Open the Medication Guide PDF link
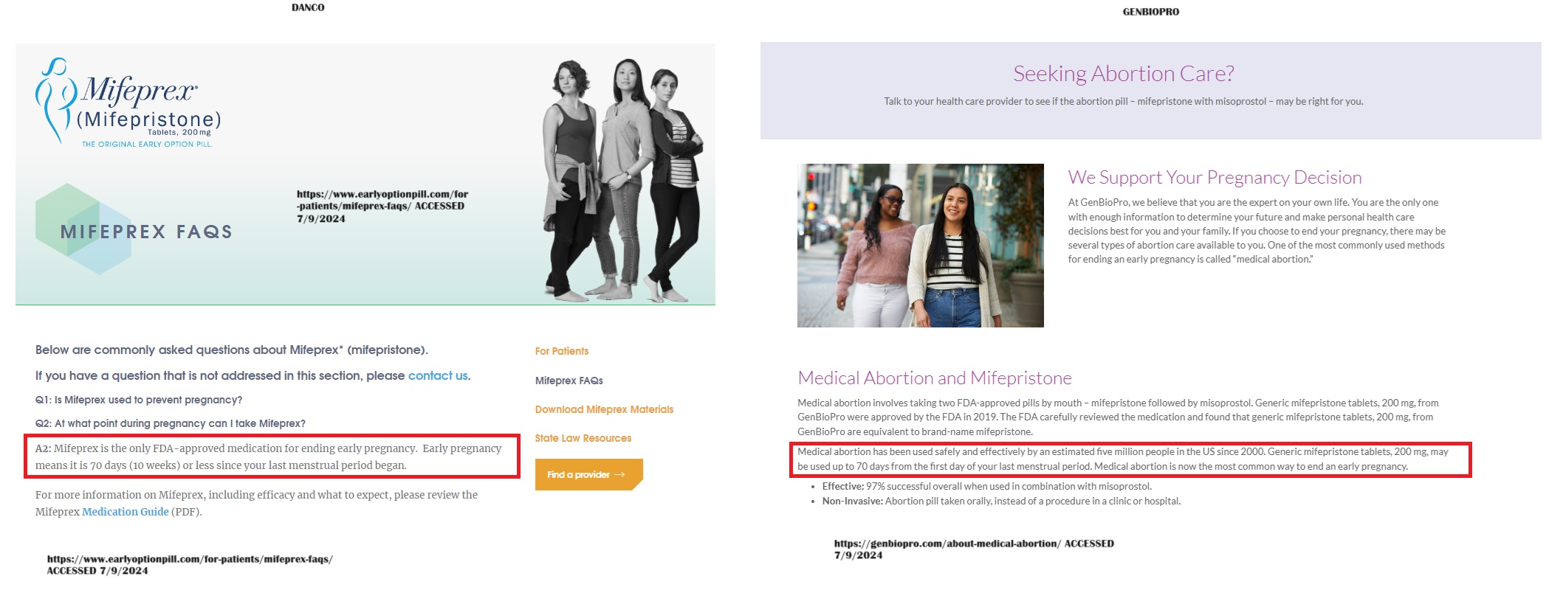The width and height of the screenshot is (1549, 590). tap(125, 512)
